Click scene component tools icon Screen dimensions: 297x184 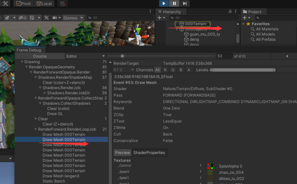pos(46,18)
